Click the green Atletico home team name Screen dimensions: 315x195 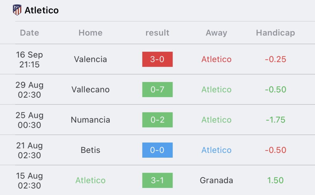[x=90, y=180]
